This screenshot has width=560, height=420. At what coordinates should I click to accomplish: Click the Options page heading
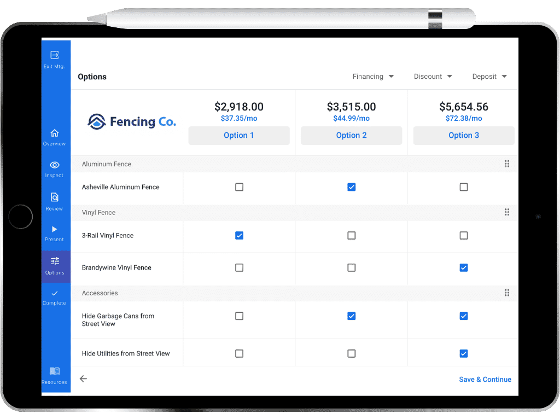92,77
